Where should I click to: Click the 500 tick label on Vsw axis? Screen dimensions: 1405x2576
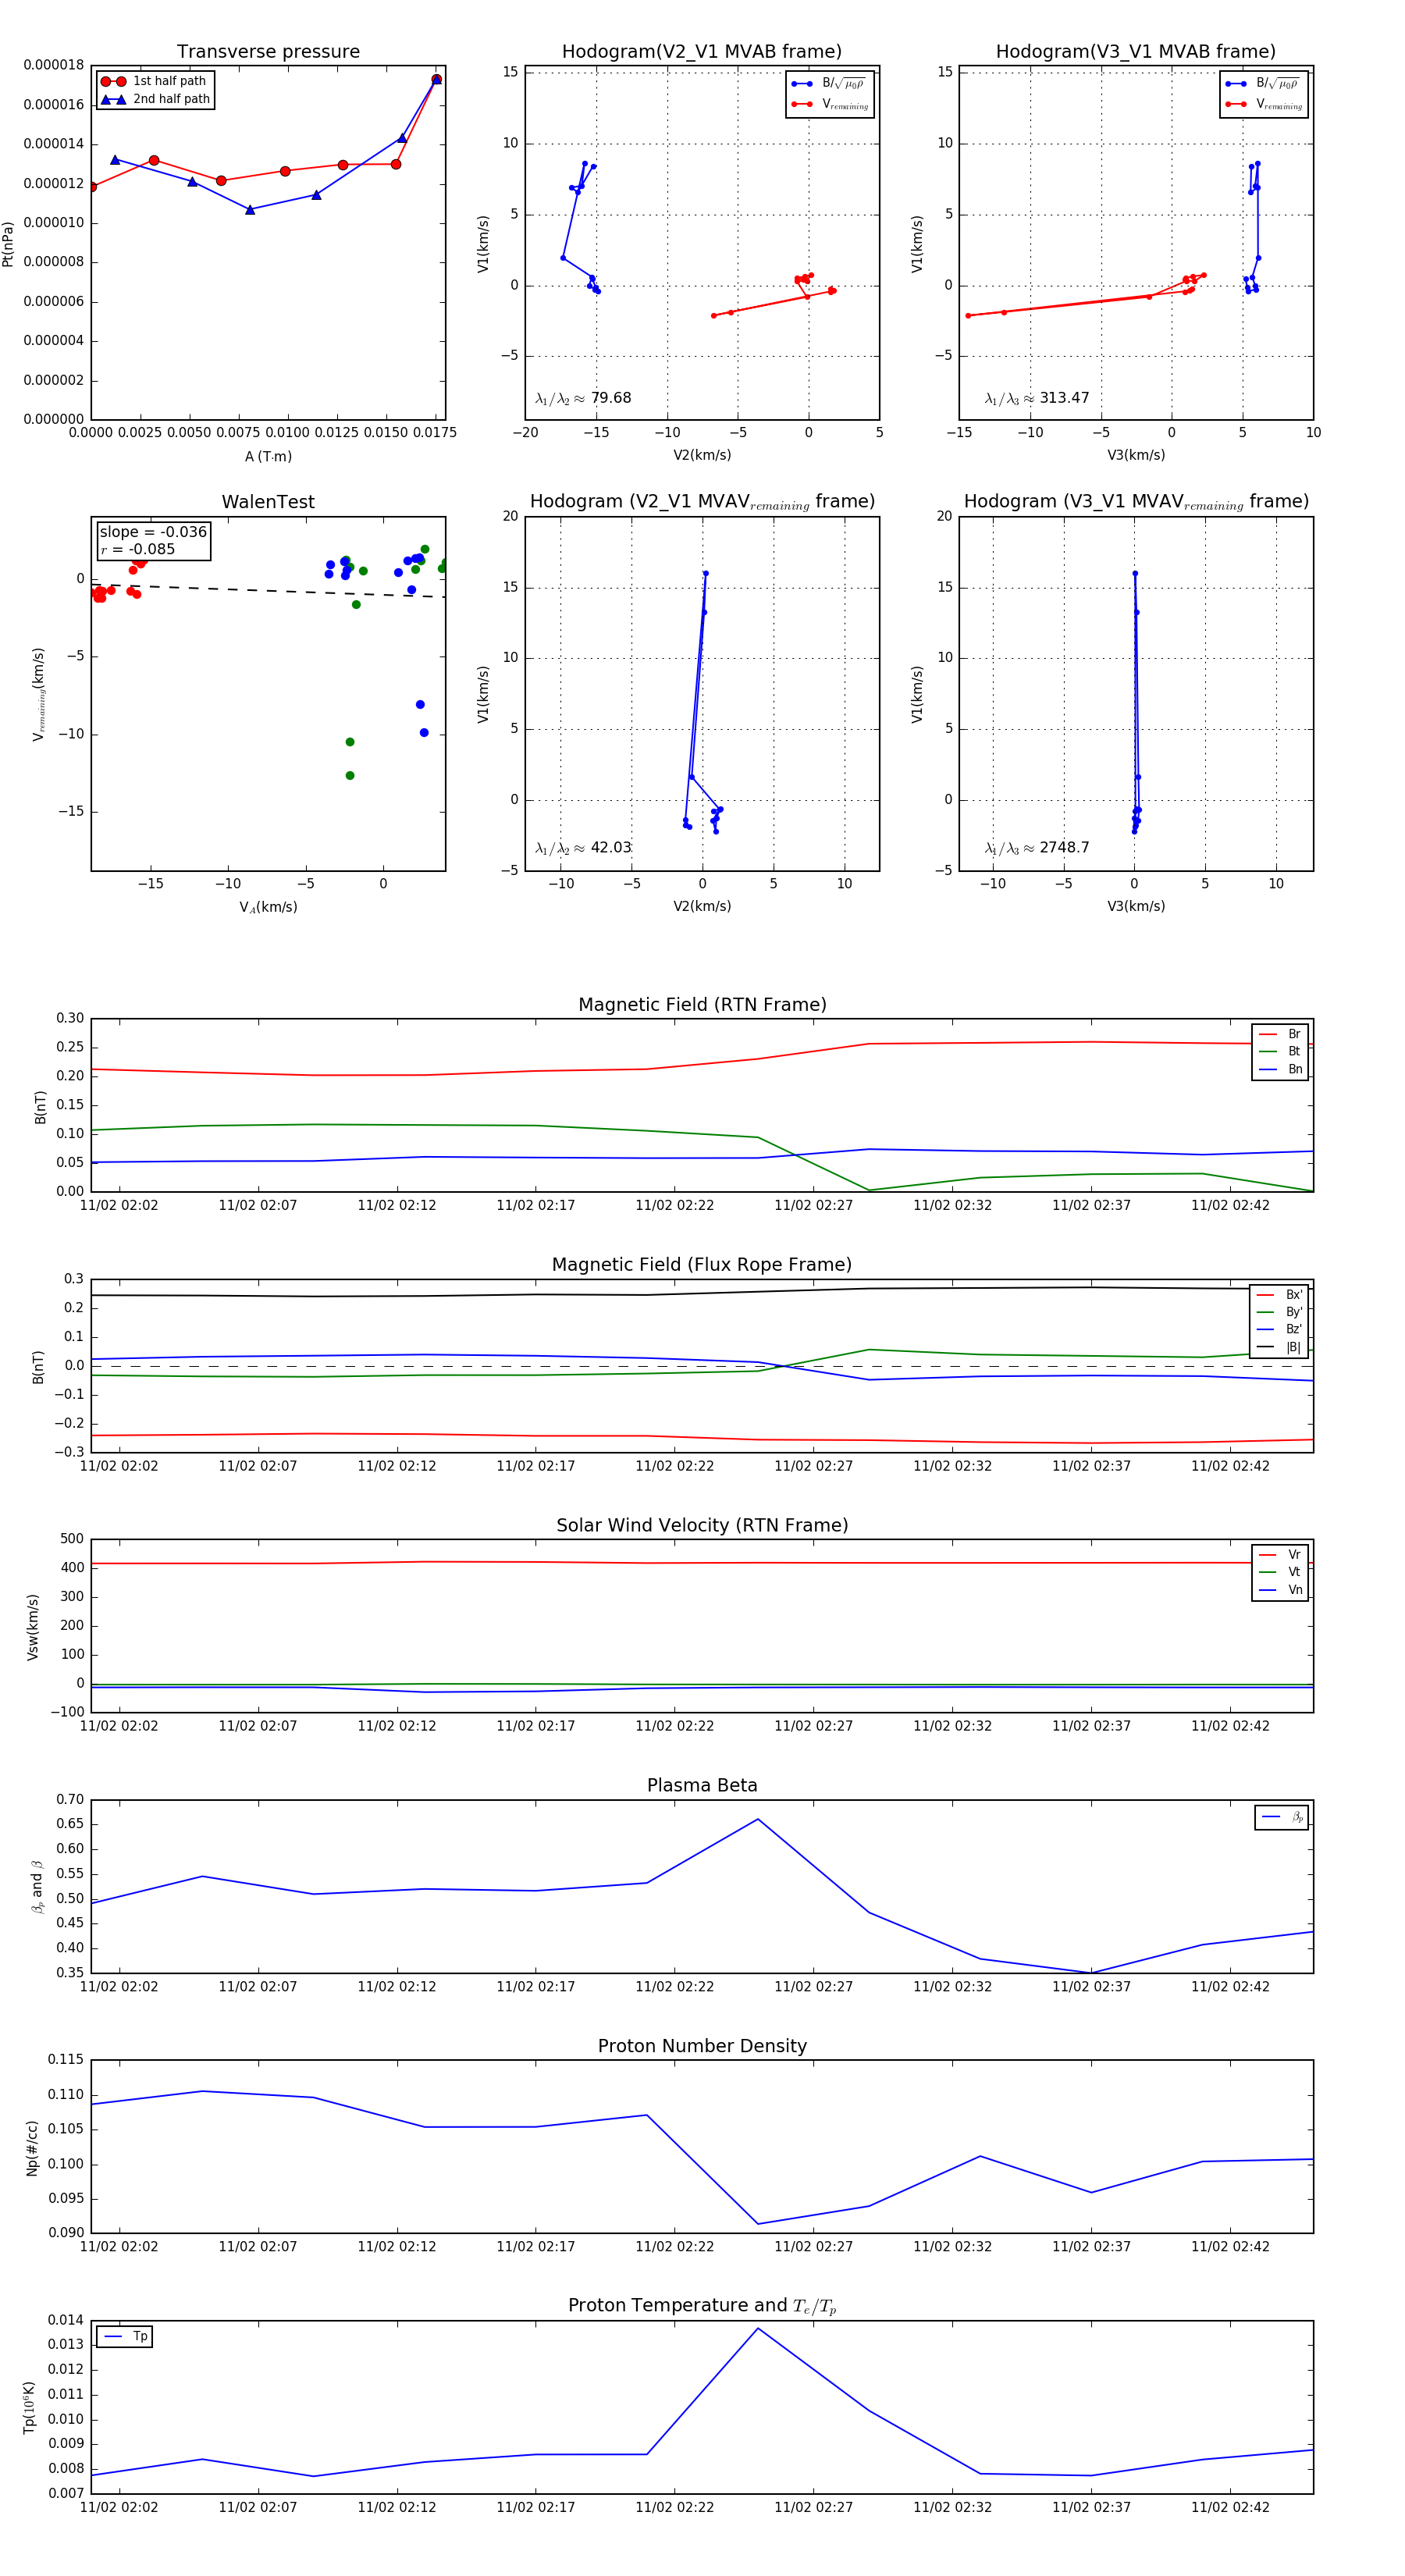(72, 1539)
